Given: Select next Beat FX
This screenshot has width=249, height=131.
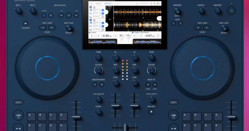Looking at the screenshot, I should tap(155, 85).
